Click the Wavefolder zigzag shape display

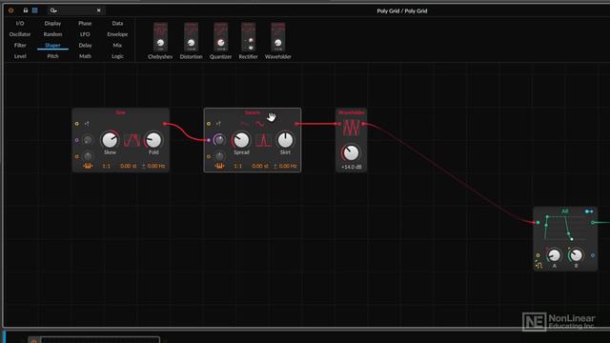click(x=352, y=128)
